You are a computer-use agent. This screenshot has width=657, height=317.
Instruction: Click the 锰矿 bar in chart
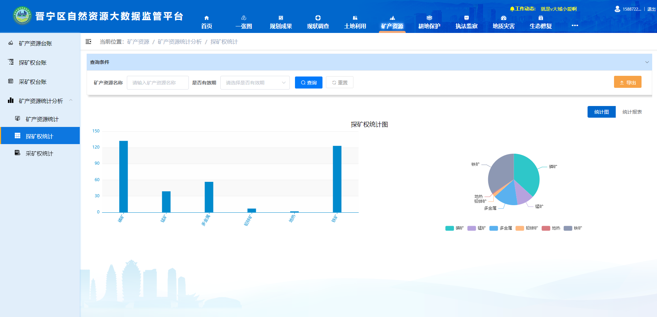[166, 202]
